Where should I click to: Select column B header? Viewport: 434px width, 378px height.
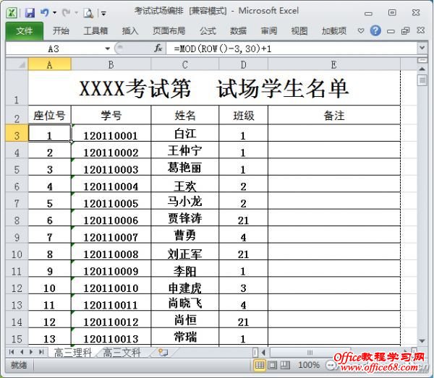click(x=111, y=64)
